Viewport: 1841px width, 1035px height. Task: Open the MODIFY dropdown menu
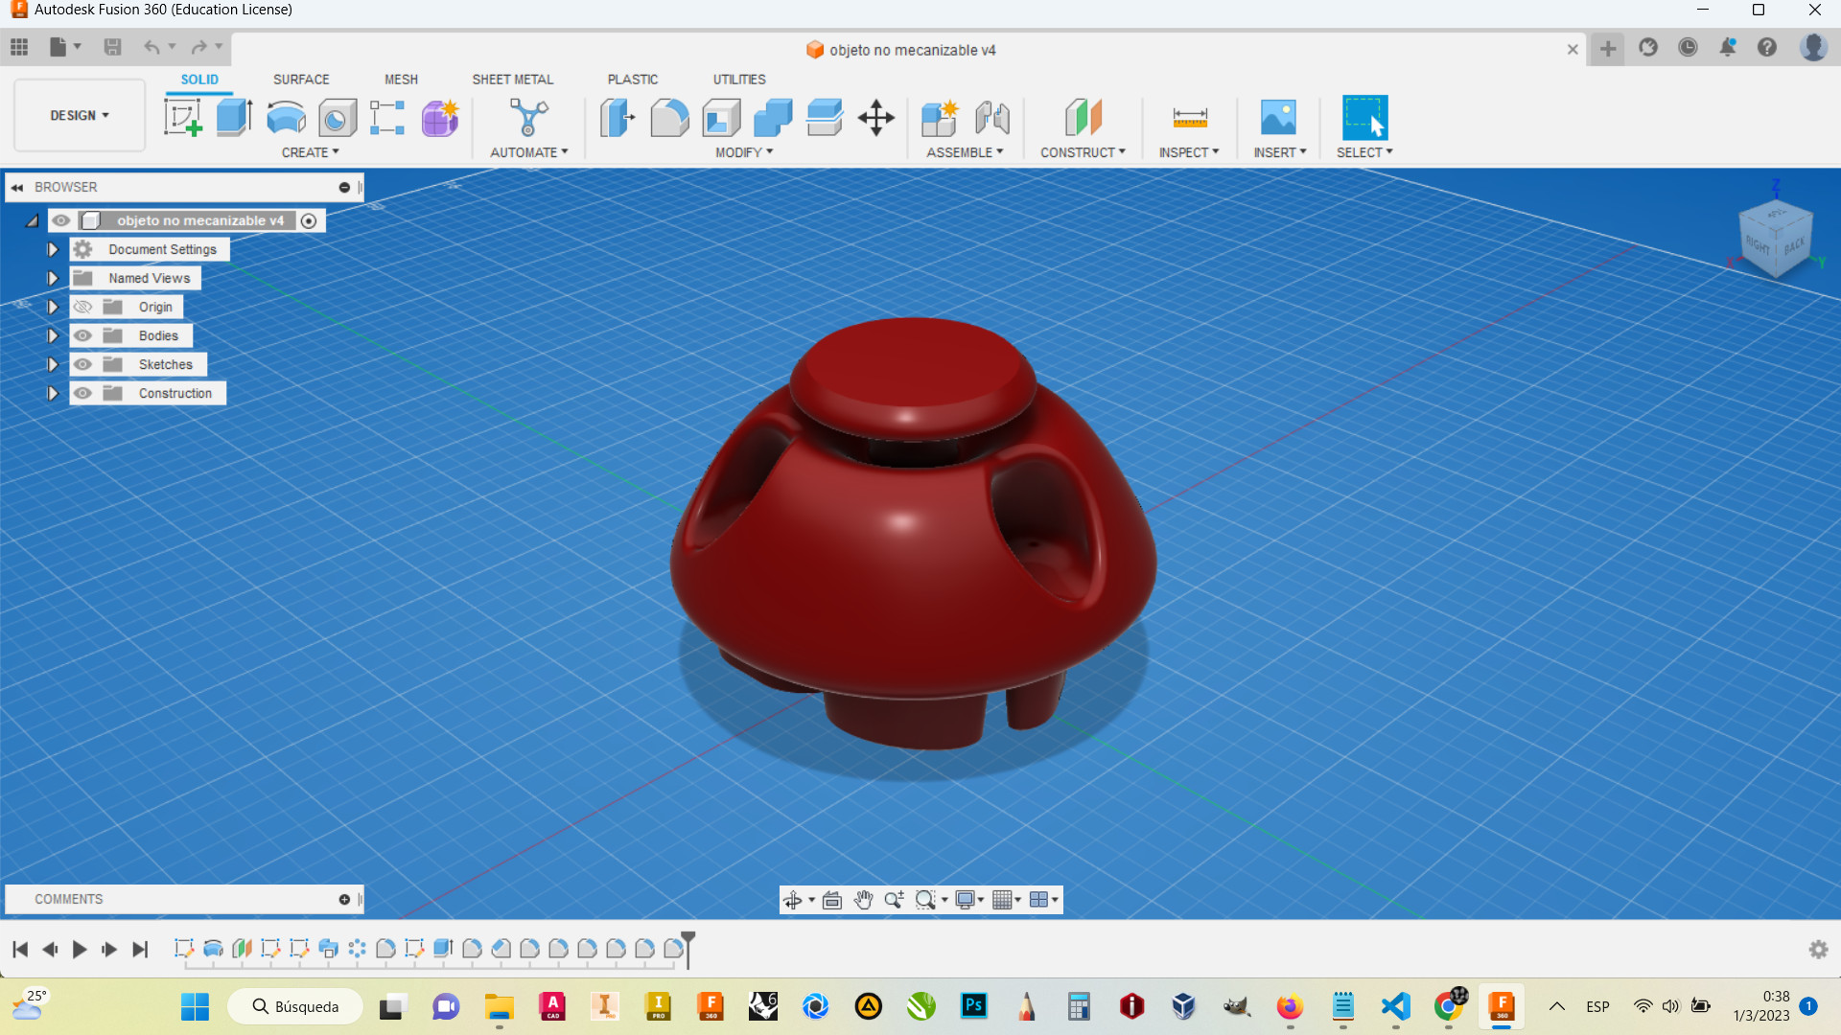744,152
